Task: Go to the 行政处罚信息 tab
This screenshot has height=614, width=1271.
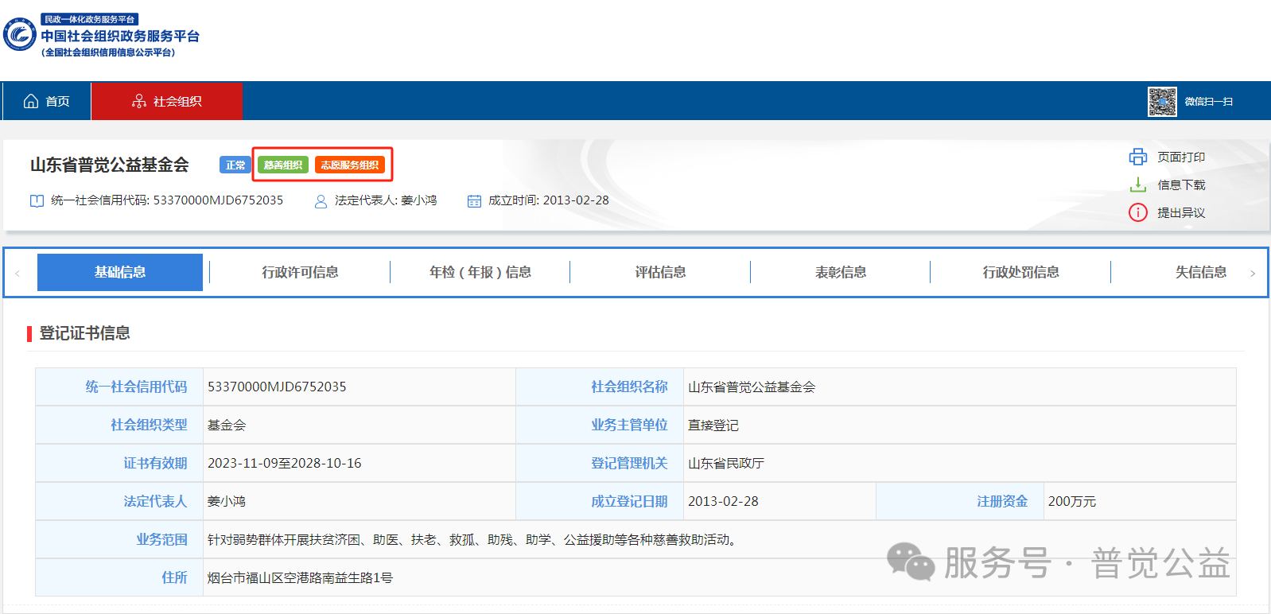Action: coord(1020,272)
